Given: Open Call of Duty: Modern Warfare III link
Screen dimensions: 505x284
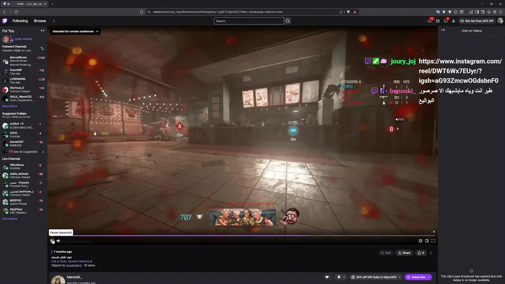Looking at the screenshot, I should click(71, 262).
